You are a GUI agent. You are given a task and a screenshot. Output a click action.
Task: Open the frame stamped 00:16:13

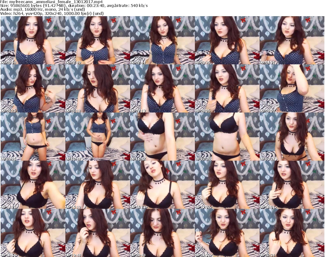coord(162,185)
